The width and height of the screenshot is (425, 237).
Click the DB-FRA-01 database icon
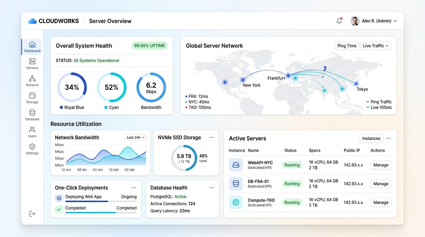pyautogui.click(x=236, y=184)
